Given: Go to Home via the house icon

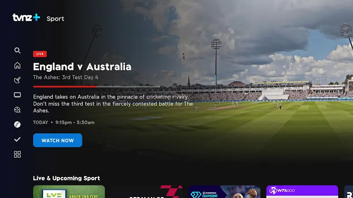Looking at the screenshot, I should 17,66.
